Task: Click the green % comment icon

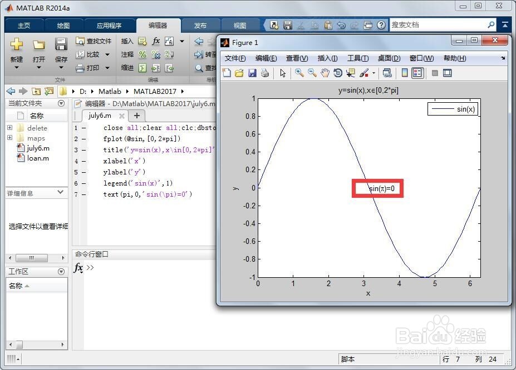Action: [142, 54]
